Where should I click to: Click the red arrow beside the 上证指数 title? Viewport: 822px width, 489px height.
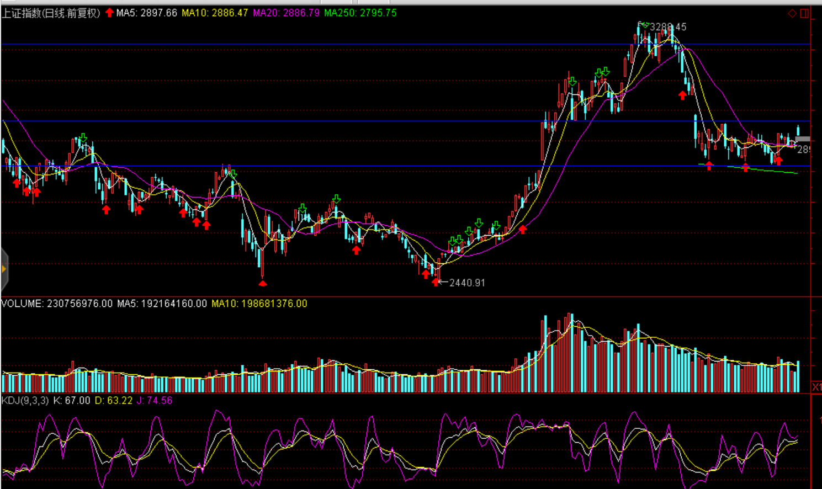109,13
